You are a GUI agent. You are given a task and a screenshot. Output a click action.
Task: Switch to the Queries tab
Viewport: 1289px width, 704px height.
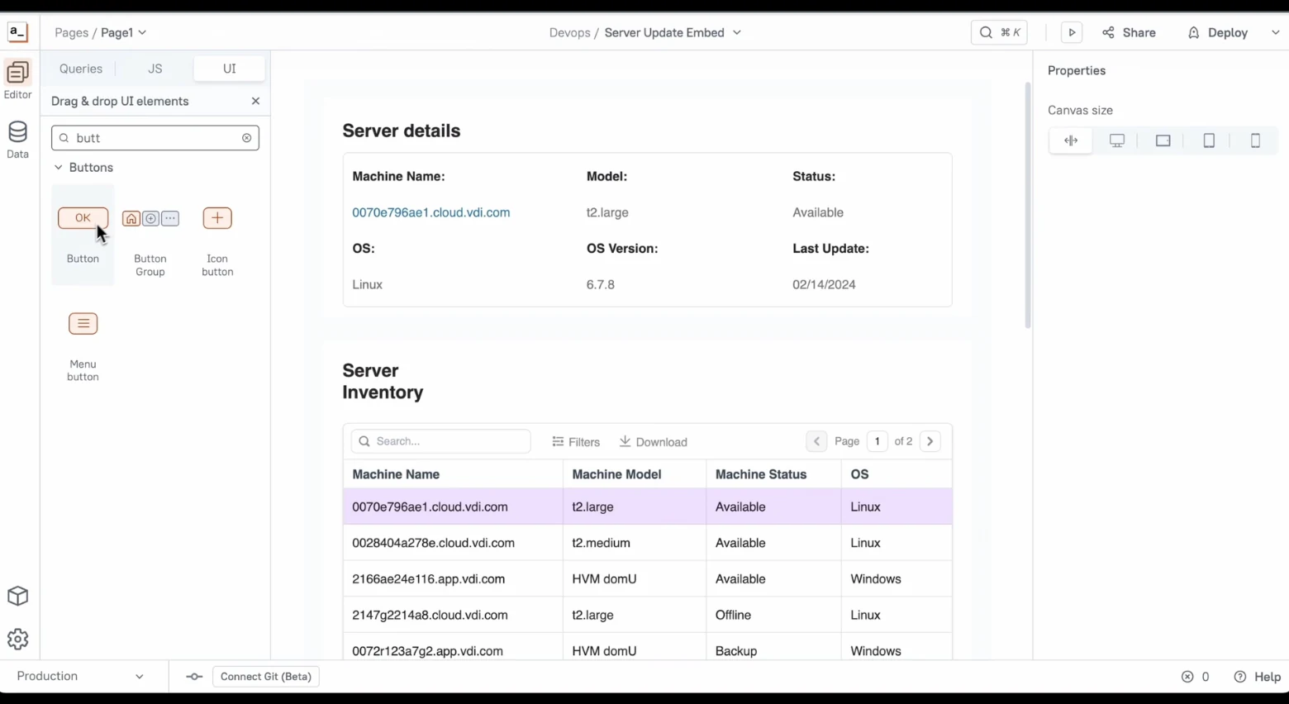coord(81,69)
